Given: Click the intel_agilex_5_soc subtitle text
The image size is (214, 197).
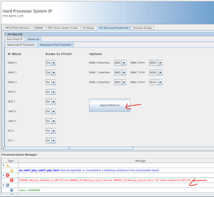Looking at the screenshot, I should click(x=13, y=16).
